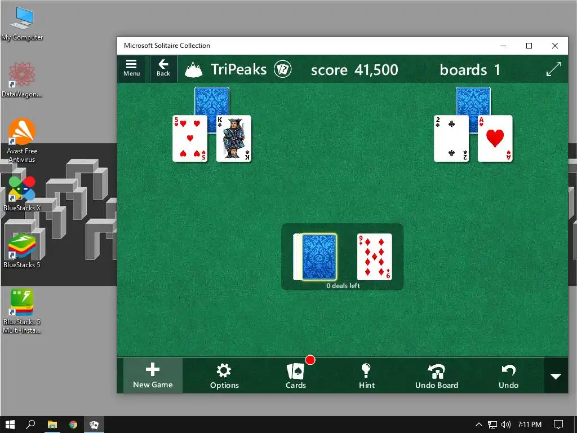Open My Computer desktop icon

click(x=22, y=24)
